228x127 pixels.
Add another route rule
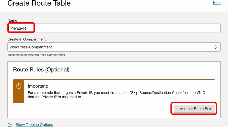coord(194,109)
